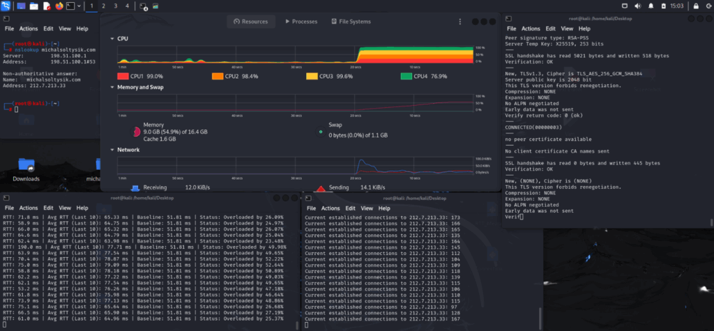This screenshot has height=331, width=714.
Task: Switch to workspace 4
Action: tap(127, 6)
